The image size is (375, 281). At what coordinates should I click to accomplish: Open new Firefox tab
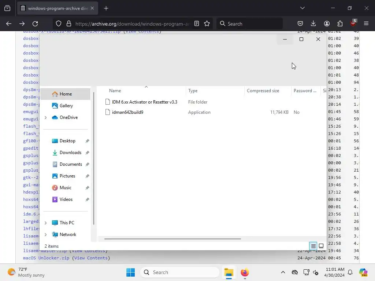pyautogui.click(x=106, y=8)
